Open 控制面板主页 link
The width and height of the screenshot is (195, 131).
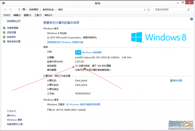[x=14, y=21]
